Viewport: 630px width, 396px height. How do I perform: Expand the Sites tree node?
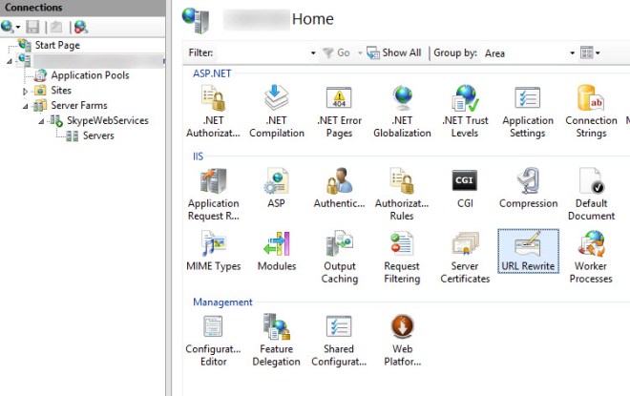click(x=27, y=91)
